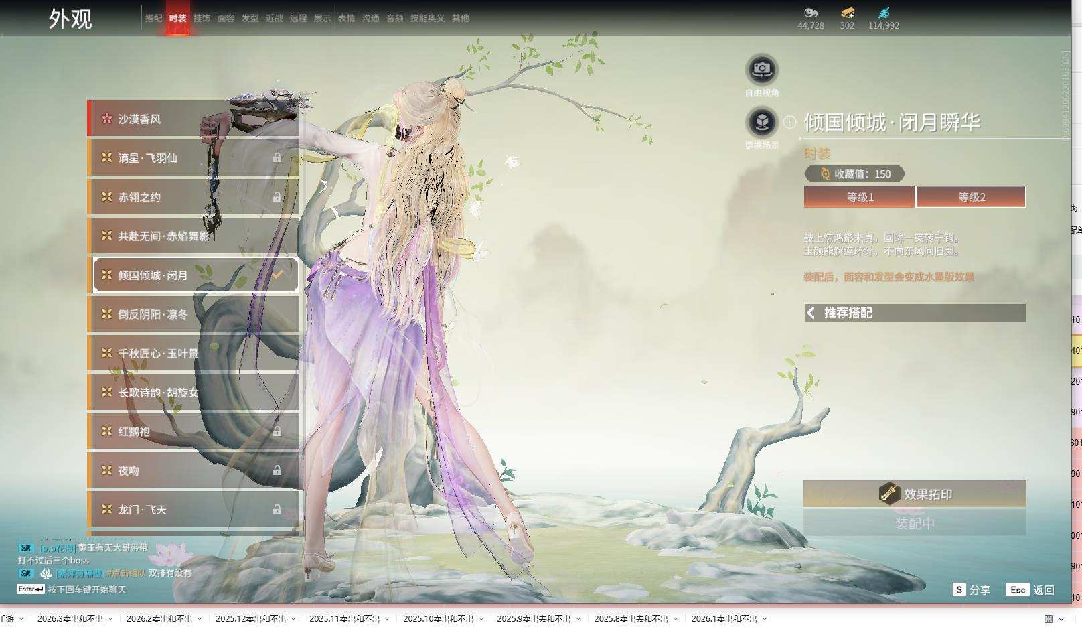The height and width of the screenshot is (629, 1082).
Task: Switch to the 展示 tab
Action: pos(323,18)
